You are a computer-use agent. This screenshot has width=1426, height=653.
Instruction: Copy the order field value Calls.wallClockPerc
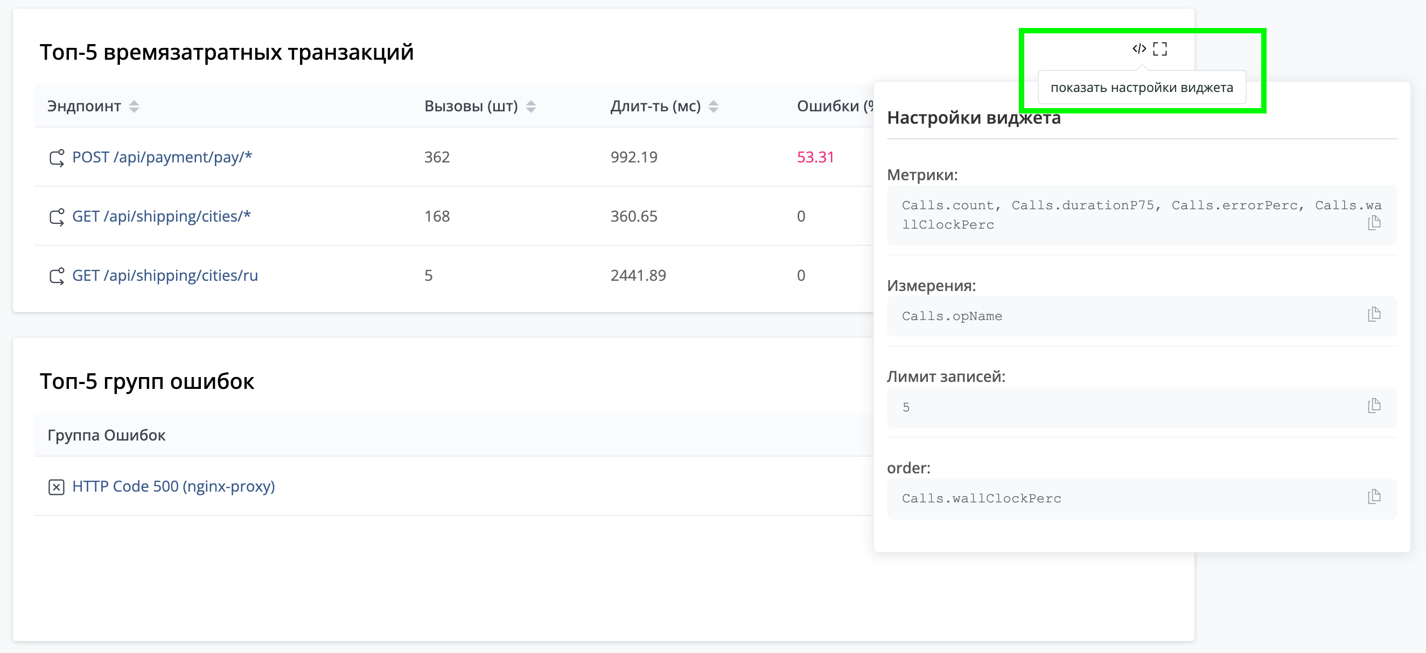pos(1375,498)
